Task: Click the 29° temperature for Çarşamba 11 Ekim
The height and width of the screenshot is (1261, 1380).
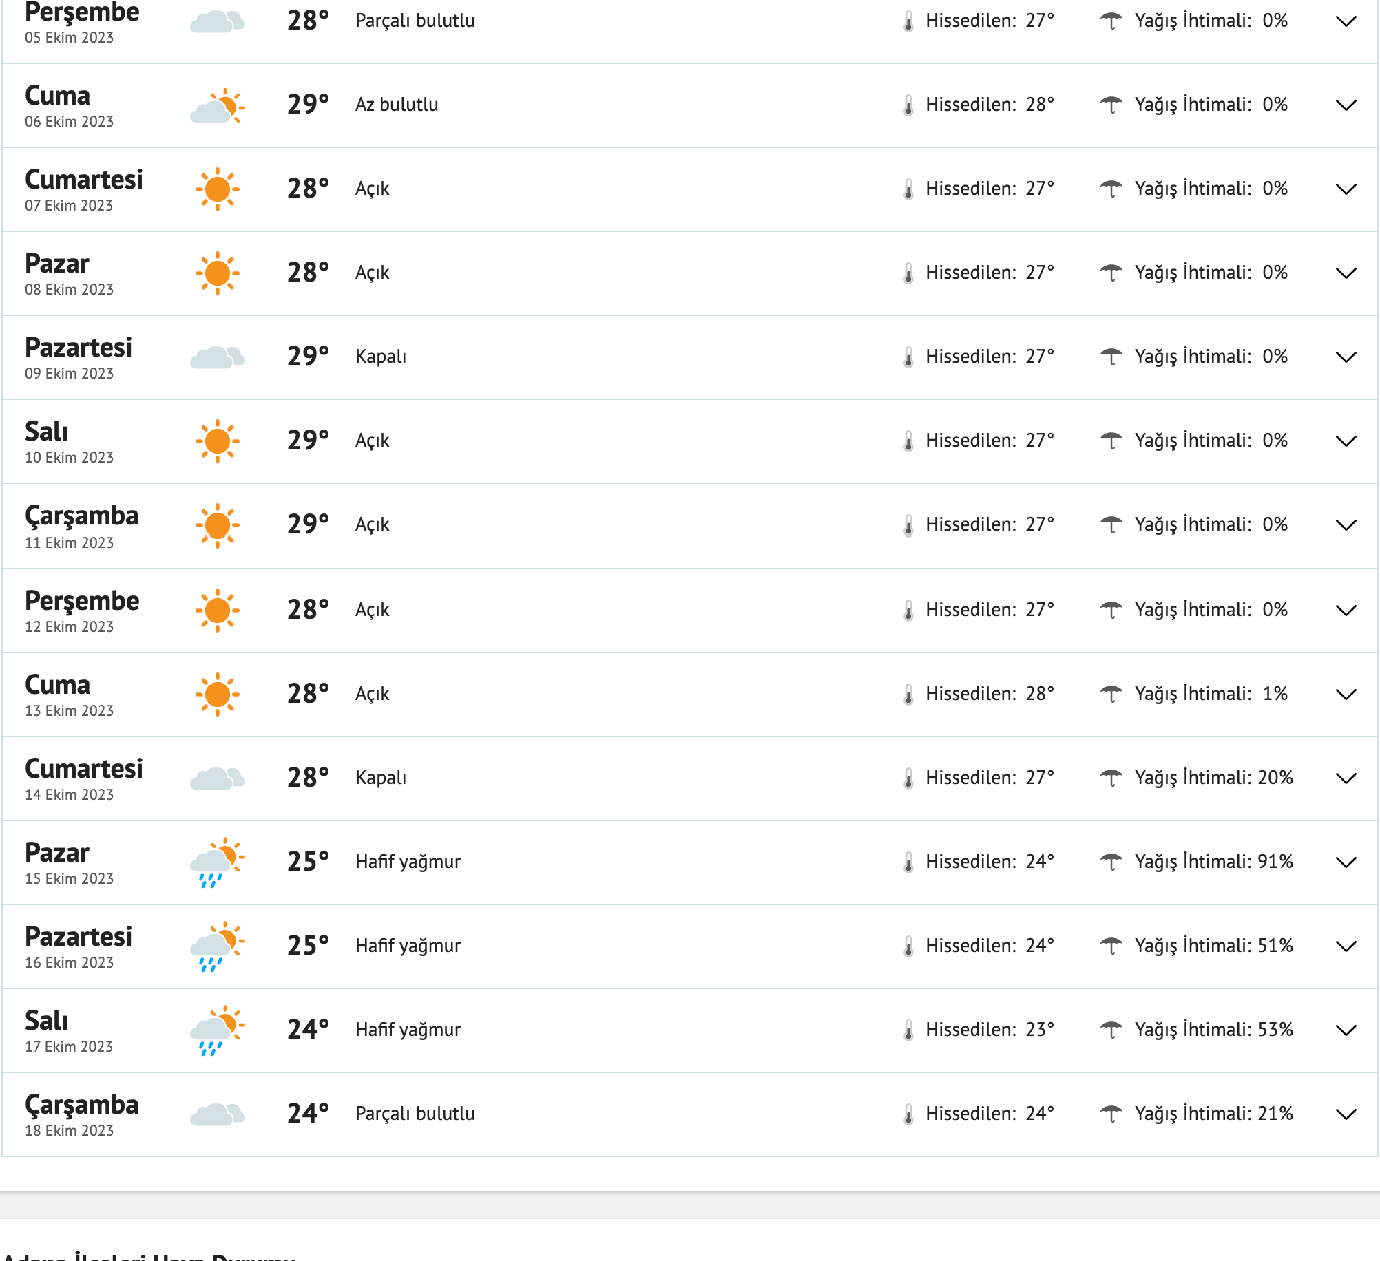Action: (307, 524)
